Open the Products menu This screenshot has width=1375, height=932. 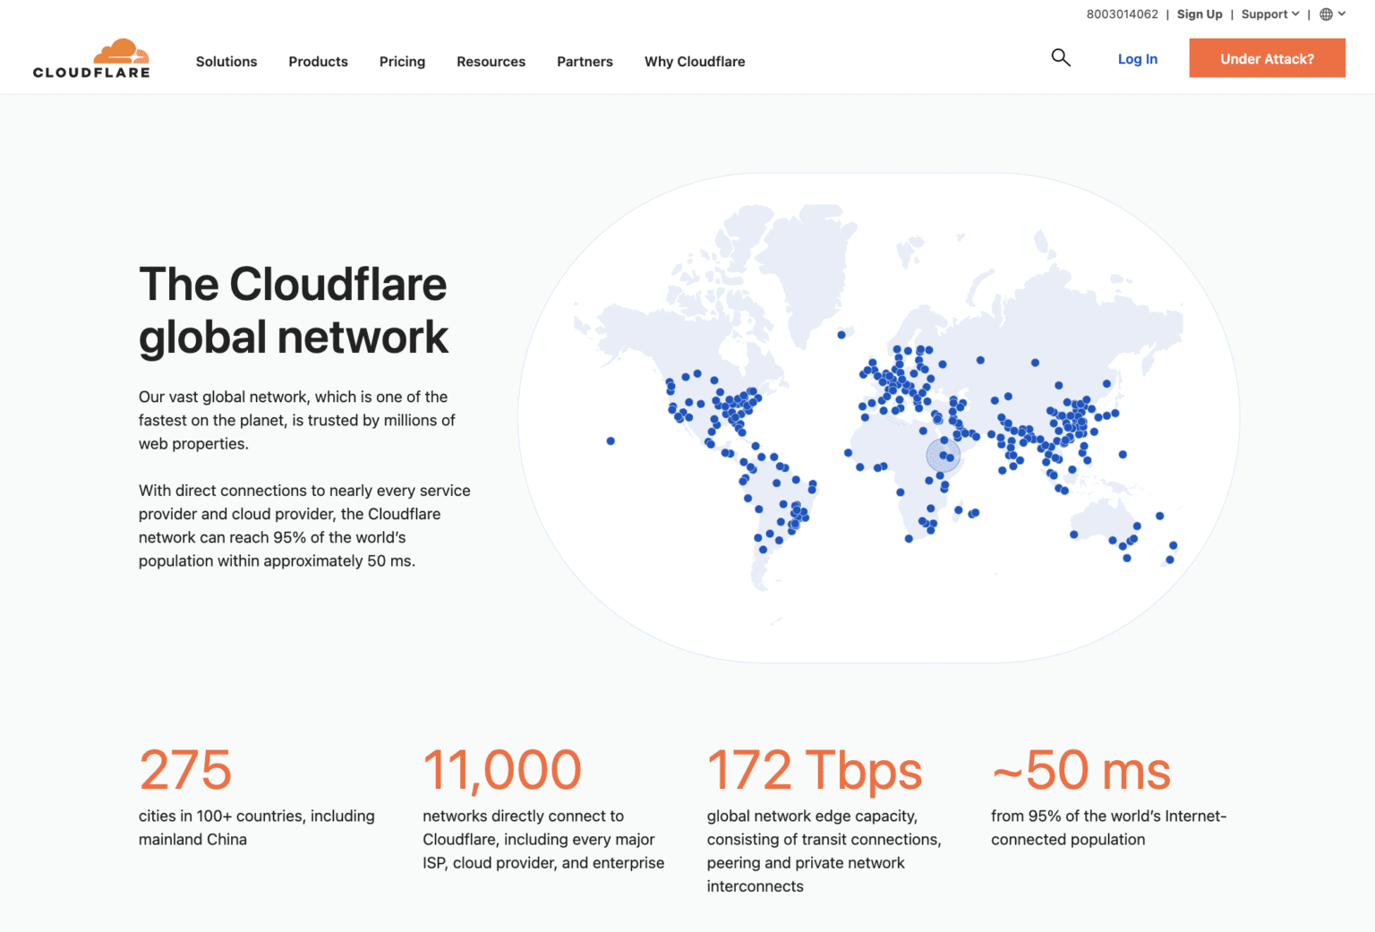click(x=318, y=61)
